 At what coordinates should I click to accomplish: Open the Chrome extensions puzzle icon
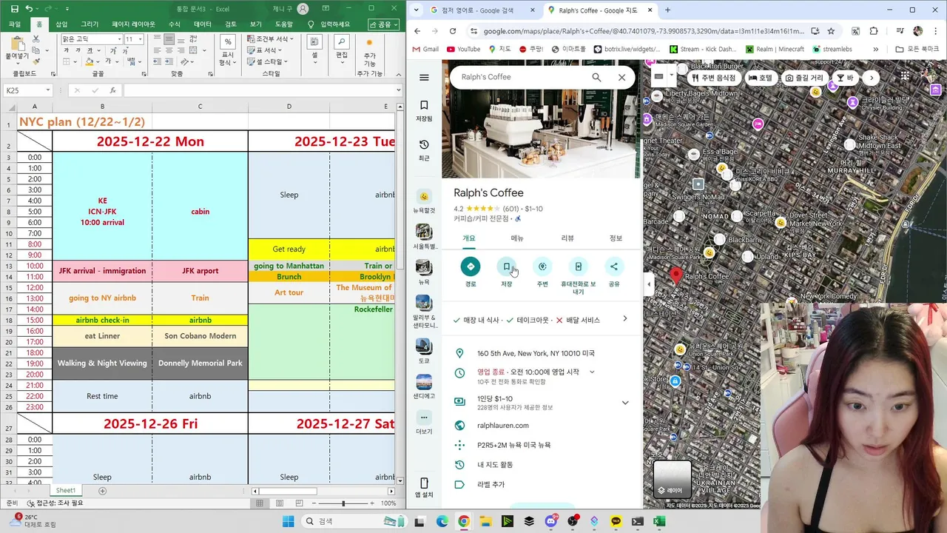874,31
